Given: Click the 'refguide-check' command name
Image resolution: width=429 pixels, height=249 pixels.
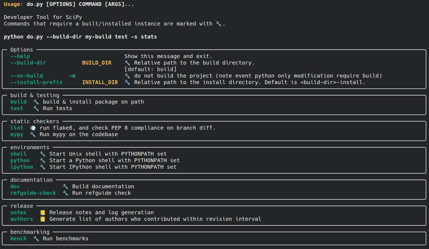Looking at the screenshot, I should (x=33, y=193).
